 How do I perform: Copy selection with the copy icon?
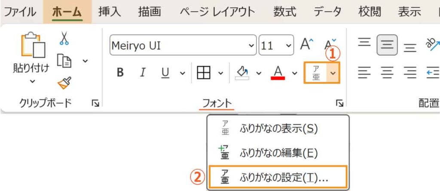coord(64,60)
